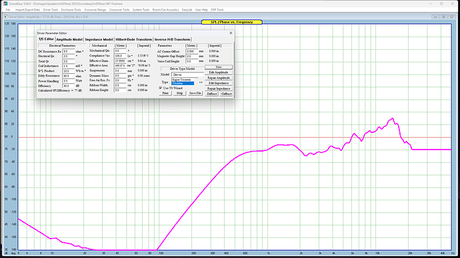Screen dimensions: 460x258
Task: Click the SPL / Phase vs. Frequency title
Action: click(x=231, y=22)
